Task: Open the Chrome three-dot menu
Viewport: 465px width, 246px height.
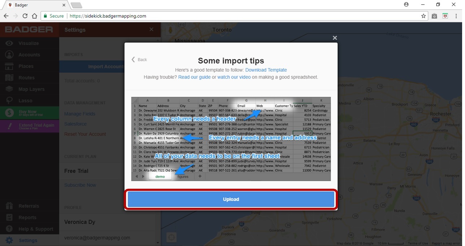Action: click(x=456, y=16)
